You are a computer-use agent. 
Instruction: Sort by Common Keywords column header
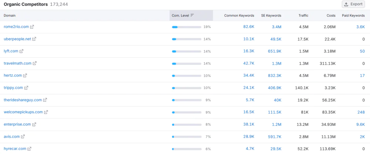(x=239, y=15)
